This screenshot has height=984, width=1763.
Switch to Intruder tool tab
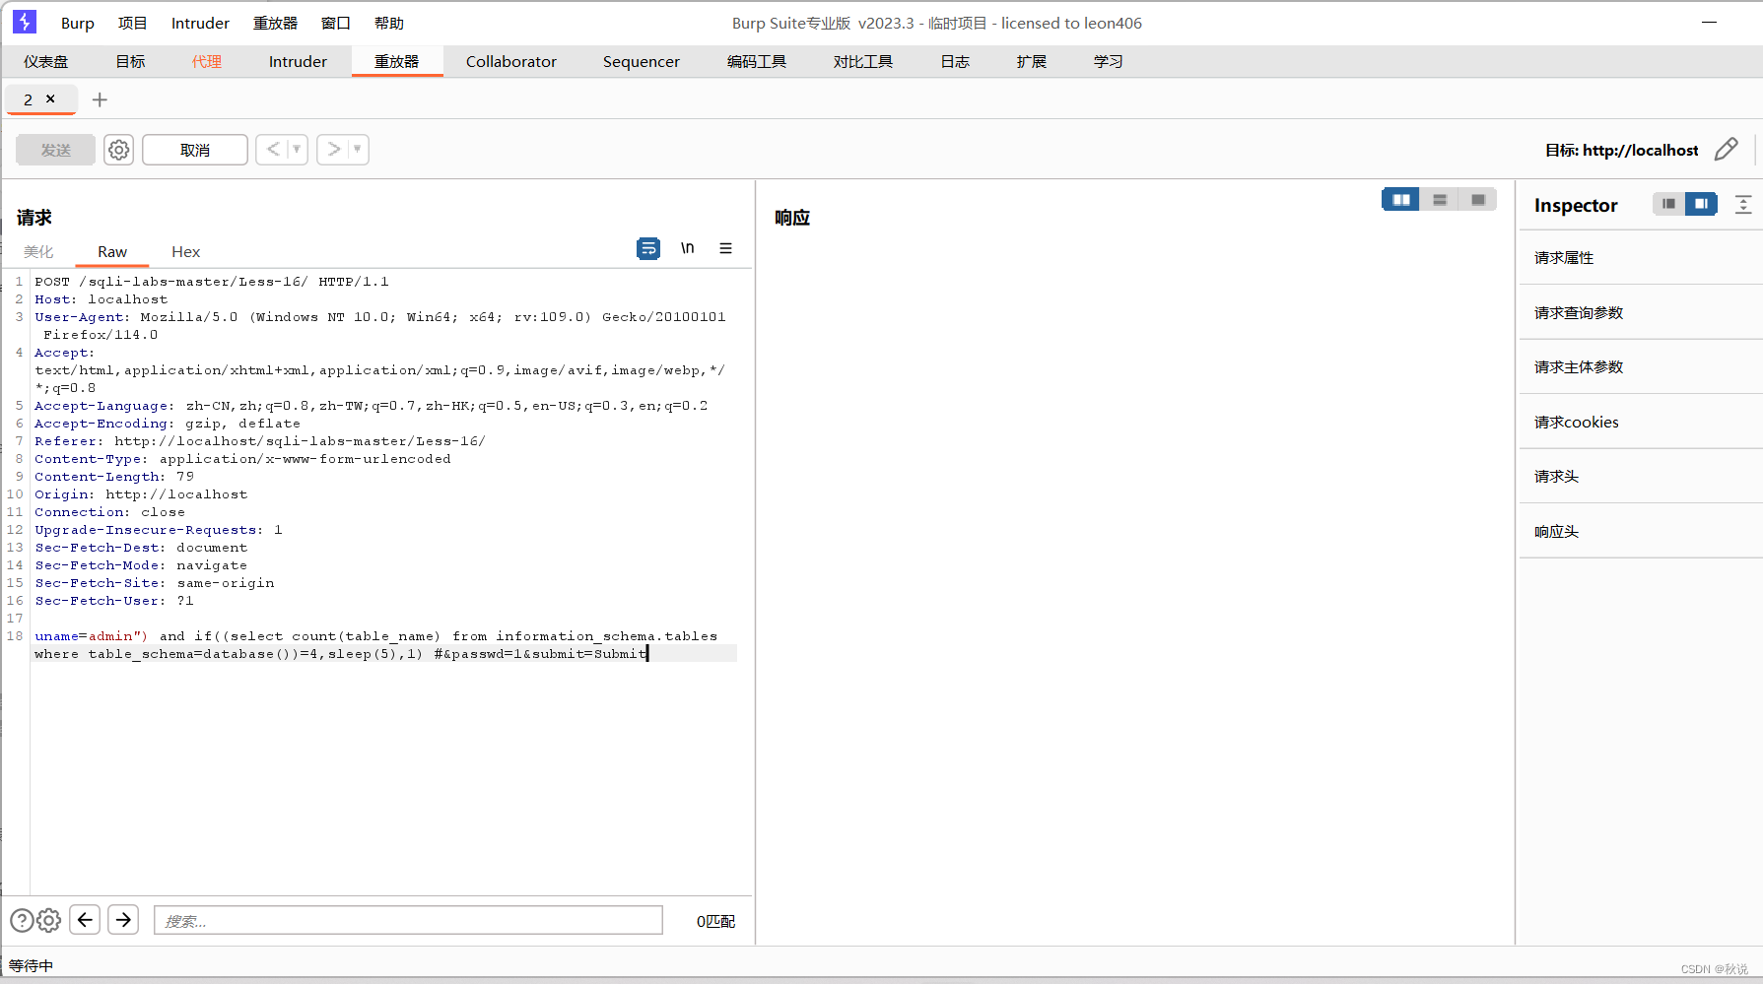click(x=298, y=61)
